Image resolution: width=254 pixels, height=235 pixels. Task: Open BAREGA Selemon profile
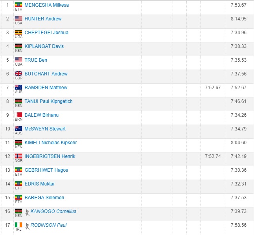pos(44,198)
